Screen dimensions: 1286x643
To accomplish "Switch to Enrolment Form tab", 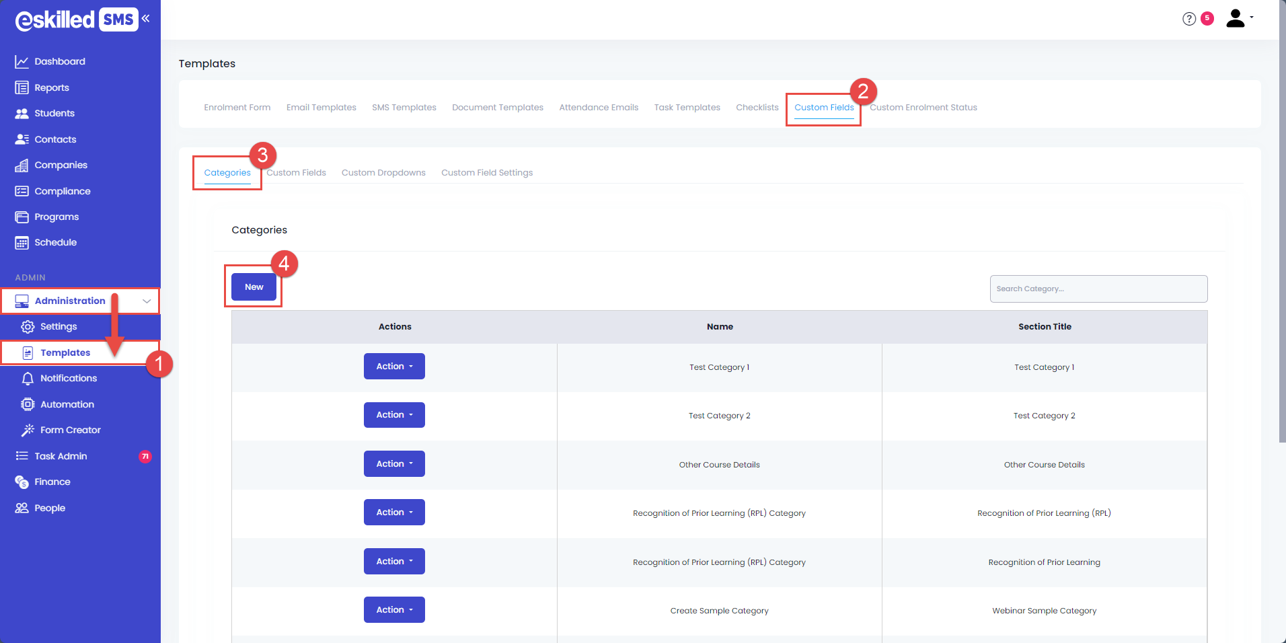I will (x=237, y=108).
